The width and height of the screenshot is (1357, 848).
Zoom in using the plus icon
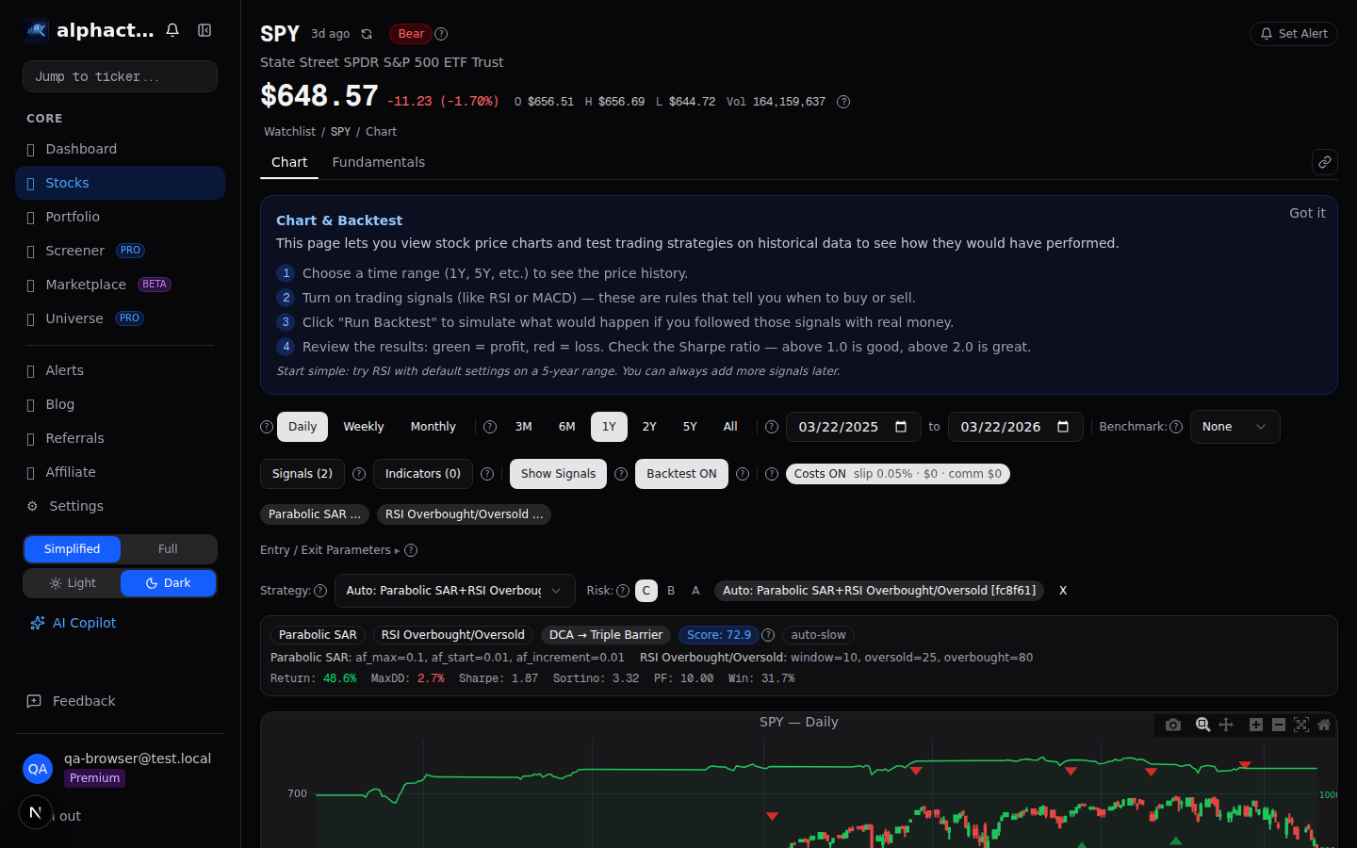[1256, 725]
